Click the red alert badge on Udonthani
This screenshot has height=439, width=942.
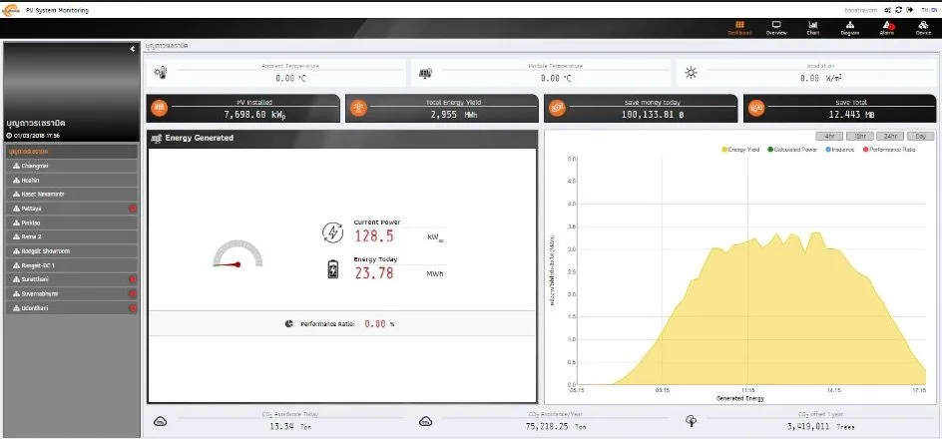133,308
